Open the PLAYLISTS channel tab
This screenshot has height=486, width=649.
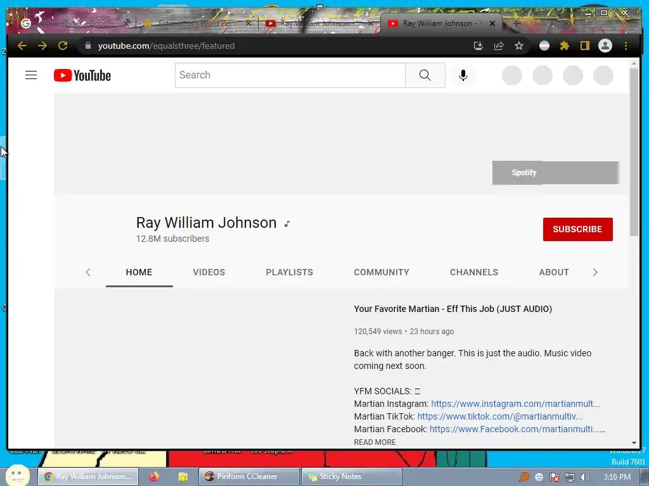click(x=289, y=272)
